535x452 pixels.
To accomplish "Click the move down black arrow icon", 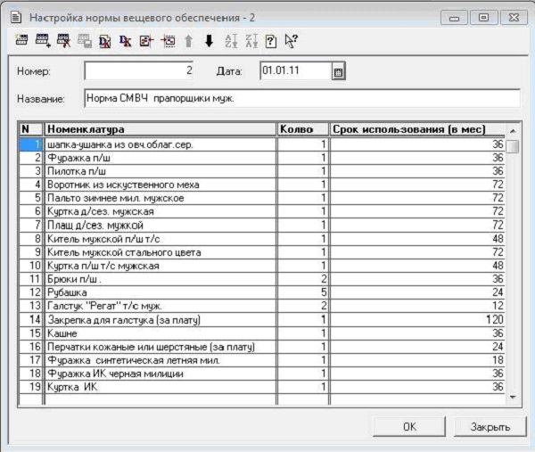I will [209, 40].
